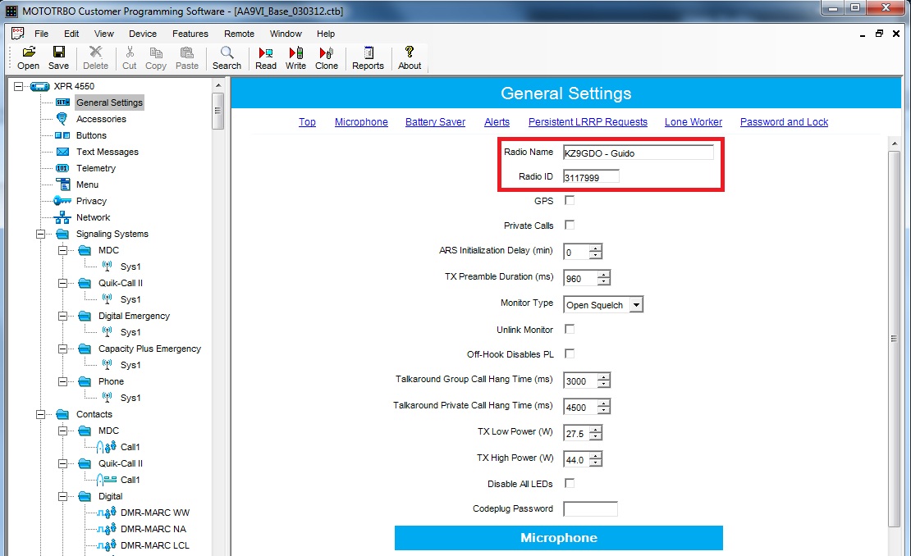Open the Reports toolbar icon
The width and height of the screenshot is (911, 556).
[x=369, y=52]
